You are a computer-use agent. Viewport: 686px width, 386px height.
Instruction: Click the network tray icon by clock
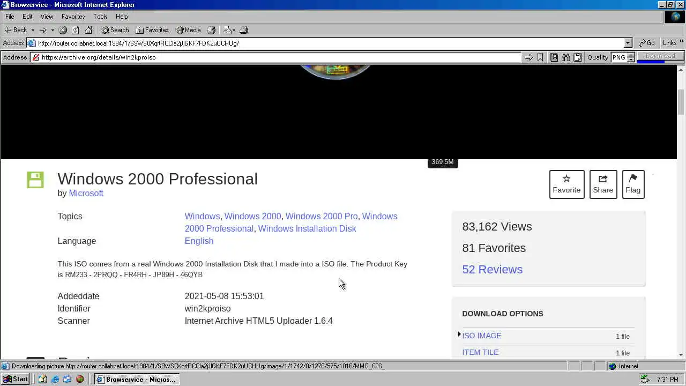(645, 379)
